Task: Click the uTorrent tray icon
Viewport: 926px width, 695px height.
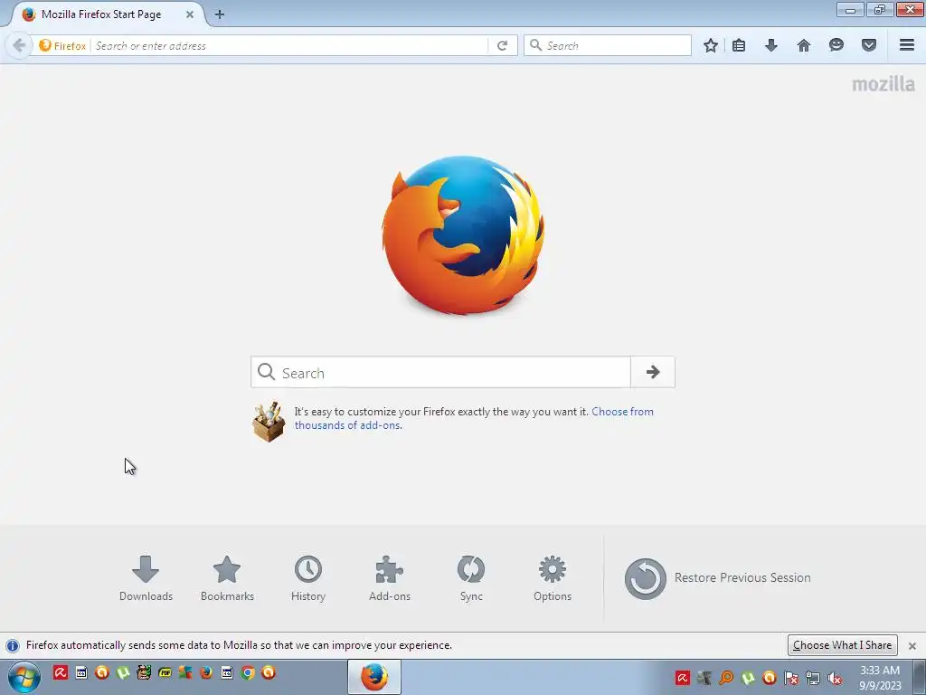Action: click(748, 678)
